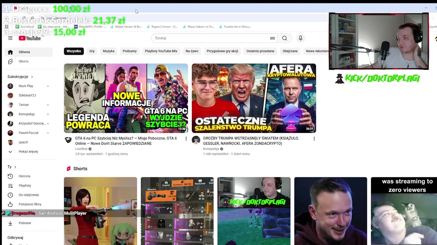
Task: Open the laughing man Short
Action: [331, 211]
